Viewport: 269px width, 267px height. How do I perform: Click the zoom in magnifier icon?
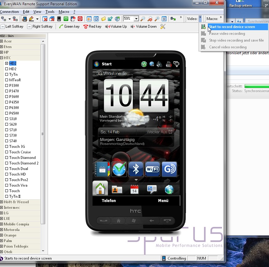(157, 19)
